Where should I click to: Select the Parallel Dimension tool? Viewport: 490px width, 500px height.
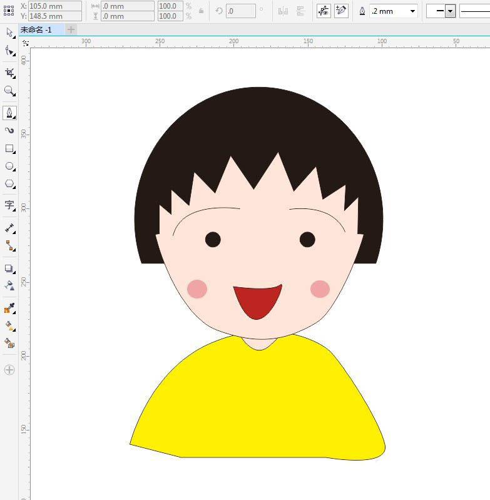point(9,228)
